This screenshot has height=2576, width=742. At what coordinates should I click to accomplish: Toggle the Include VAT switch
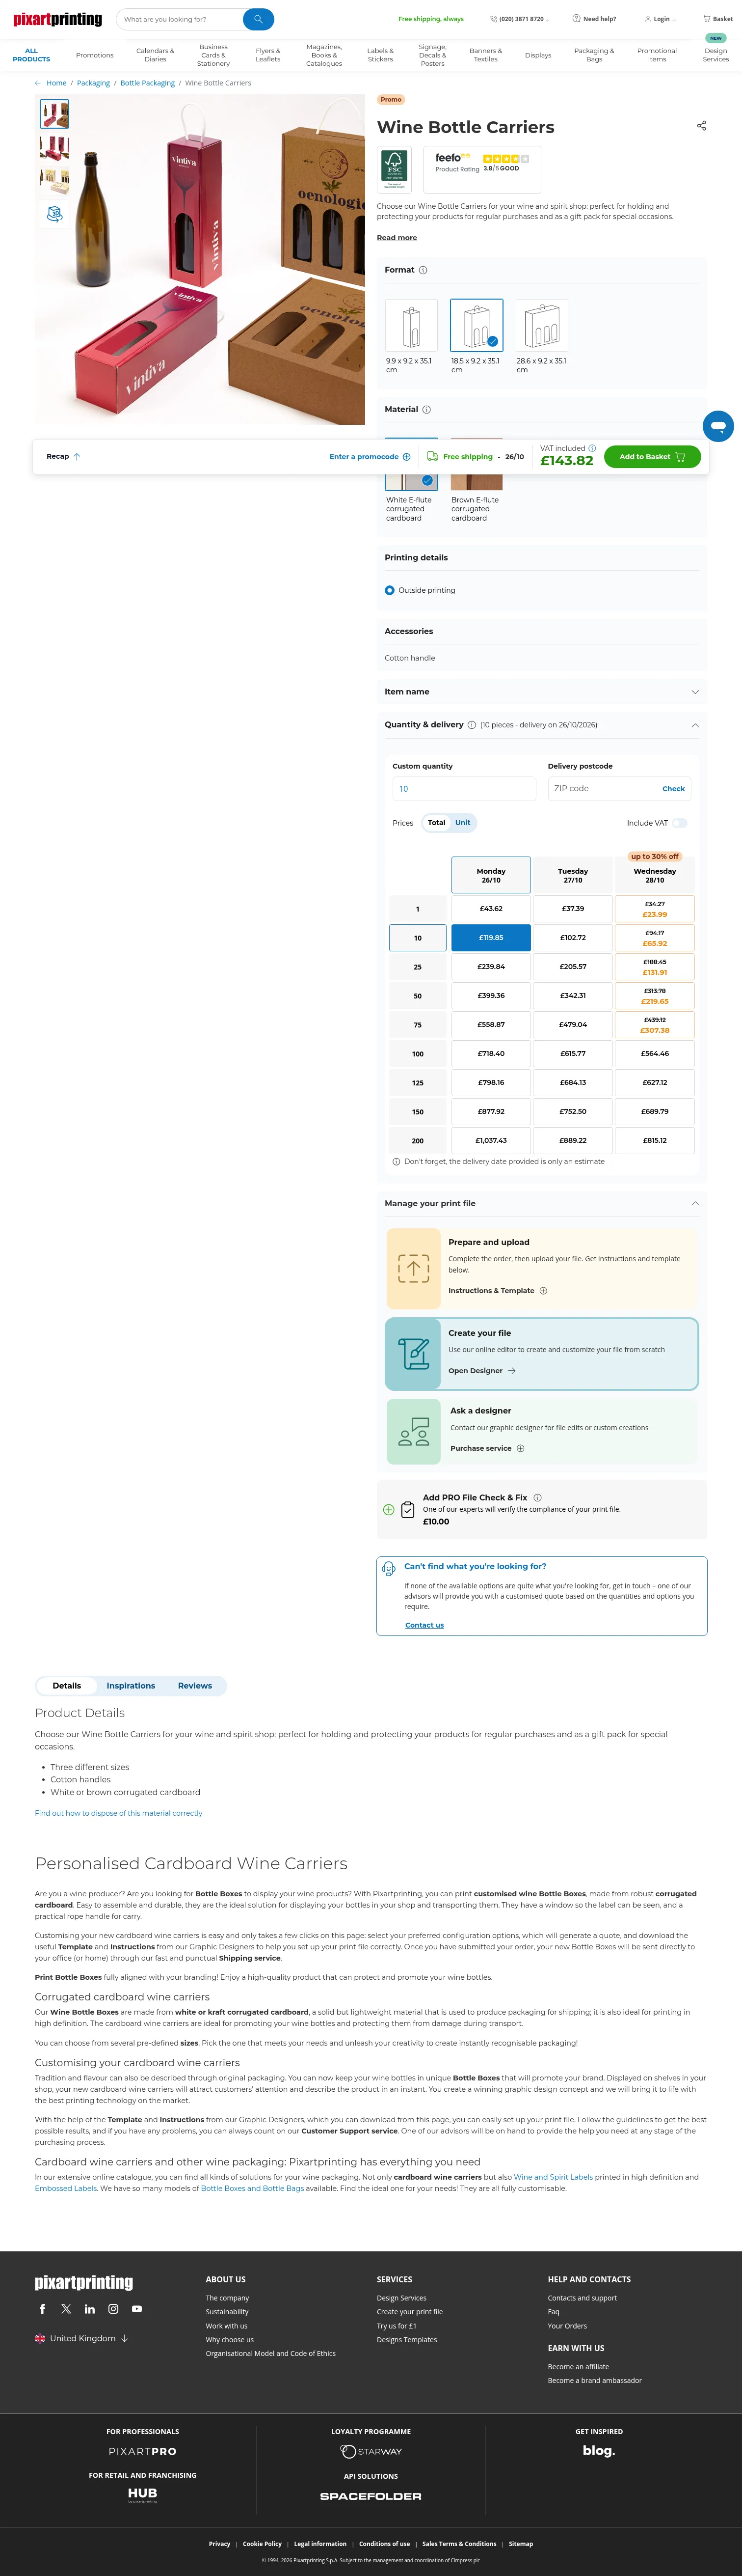coord(680,823)
